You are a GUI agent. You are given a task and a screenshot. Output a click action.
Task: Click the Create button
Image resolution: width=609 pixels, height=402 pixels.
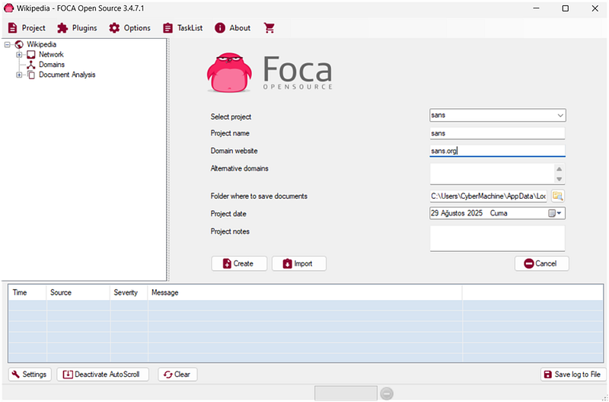pyautogui.click(x=239, y=263)
